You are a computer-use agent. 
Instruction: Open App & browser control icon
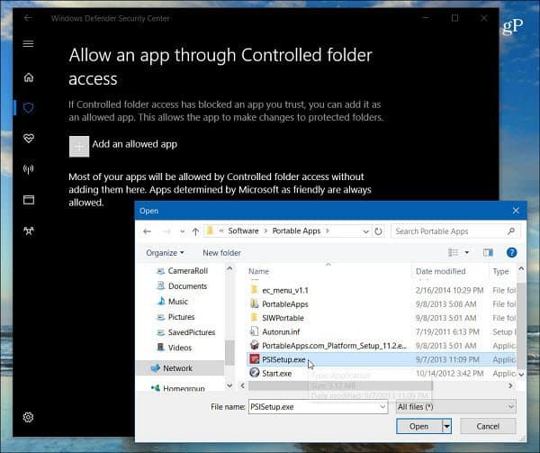[29, 200]
